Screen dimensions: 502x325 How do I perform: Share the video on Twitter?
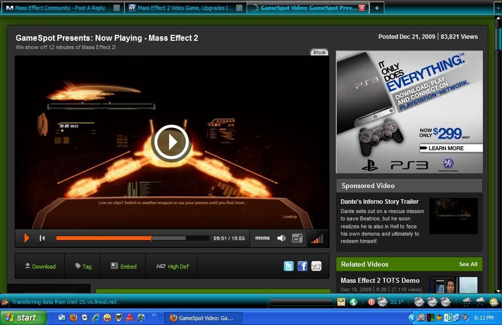pyautogui.click(x=289, y=266)
